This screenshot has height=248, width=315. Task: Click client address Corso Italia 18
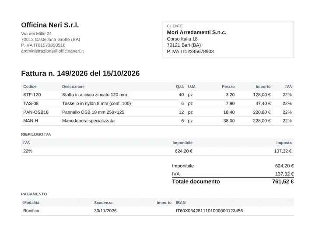coord(182,39)
